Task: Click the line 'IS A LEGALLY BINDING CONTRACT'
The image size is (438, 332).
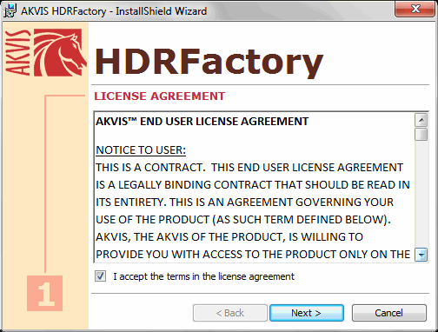Action: pyautogui.click(x=253, y=185)
